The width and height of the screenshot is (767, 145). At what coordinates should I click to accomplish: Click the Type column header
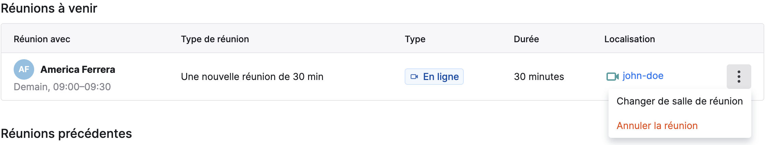(x=415, y=39)
